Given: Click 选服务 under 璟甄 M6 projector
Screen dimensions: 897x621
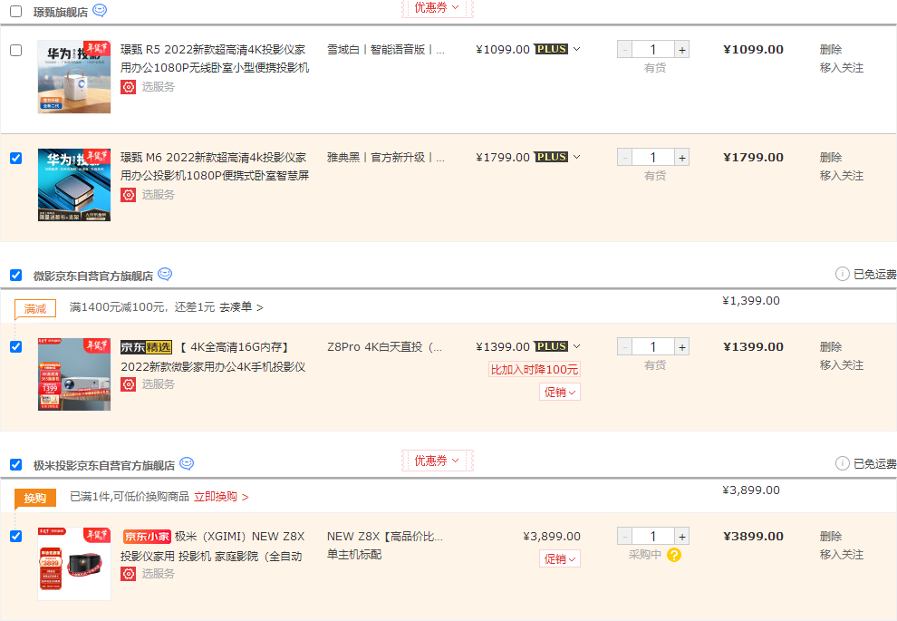Looking at the screenshot, I should pyautogui.click(x=158, y=195).
